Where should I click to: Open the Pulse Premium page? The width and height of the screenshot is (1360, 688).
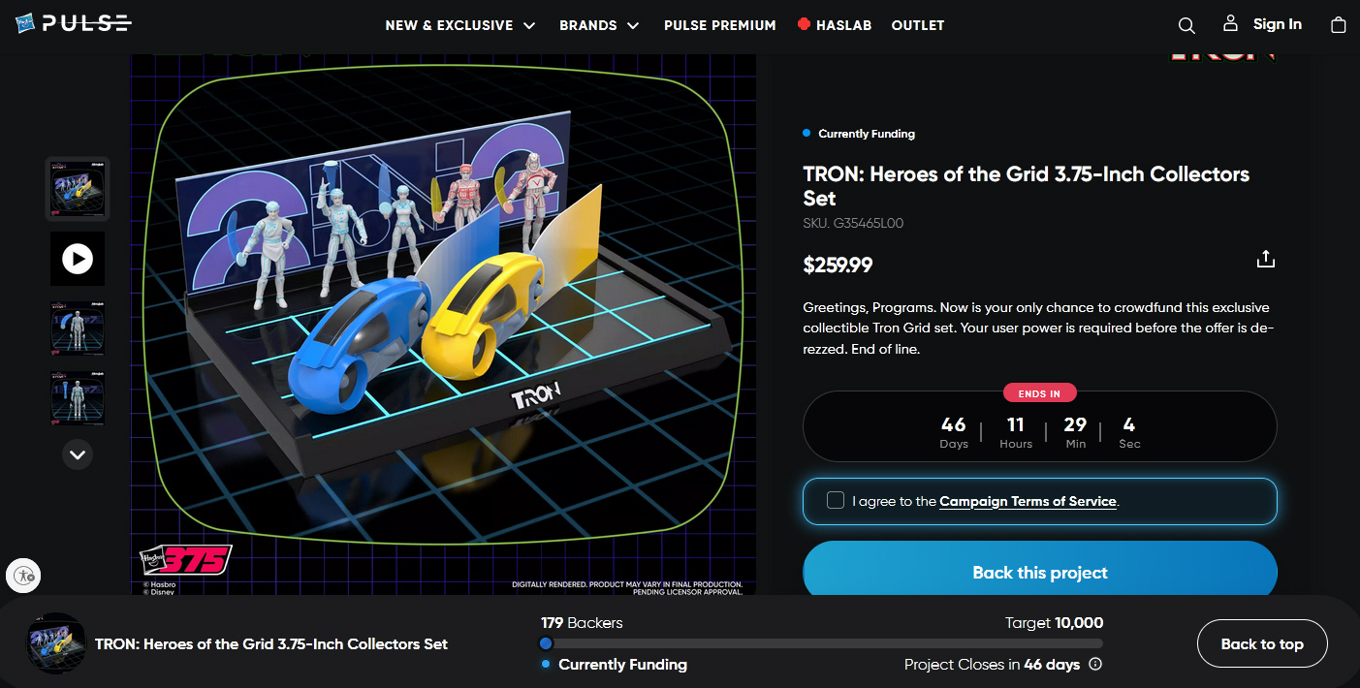(x=720, y=25)
